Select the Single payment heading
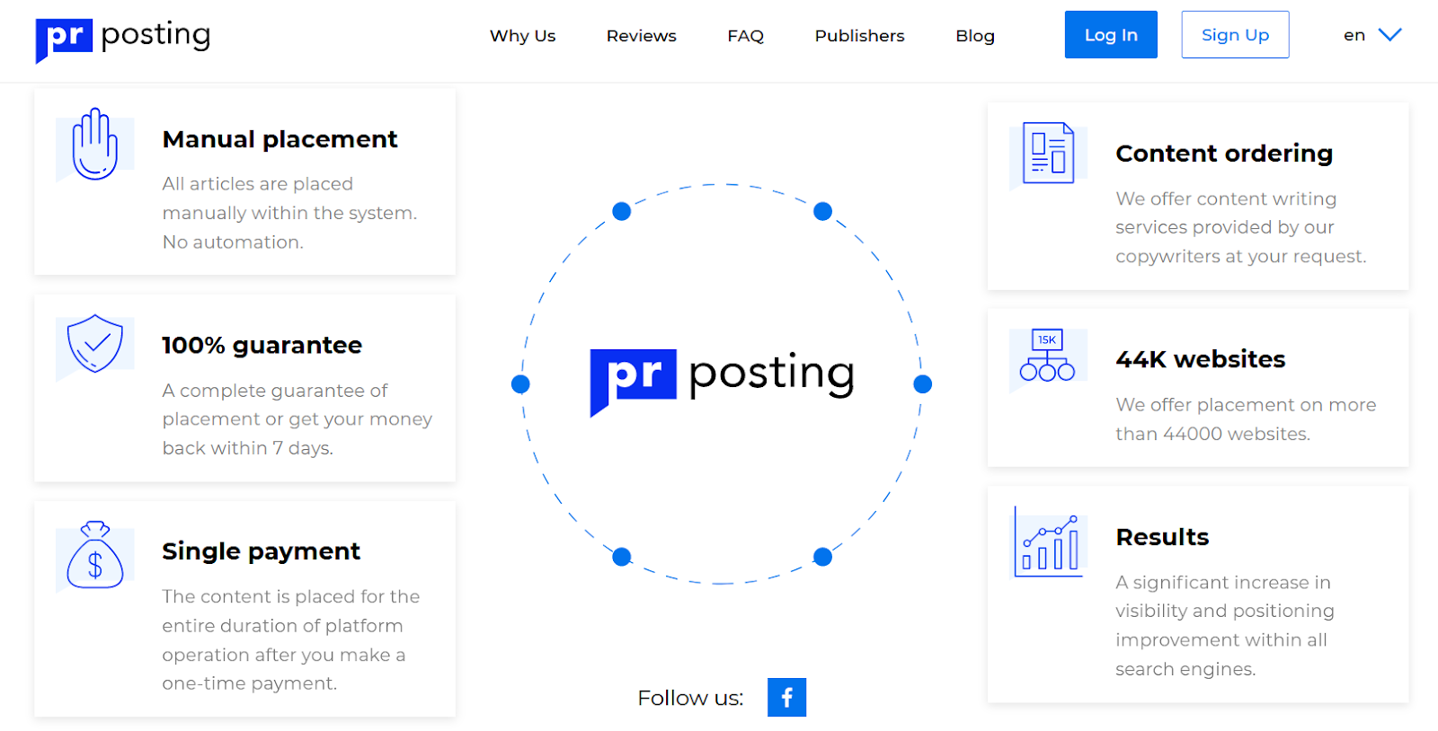 click(x=261, y=551)
